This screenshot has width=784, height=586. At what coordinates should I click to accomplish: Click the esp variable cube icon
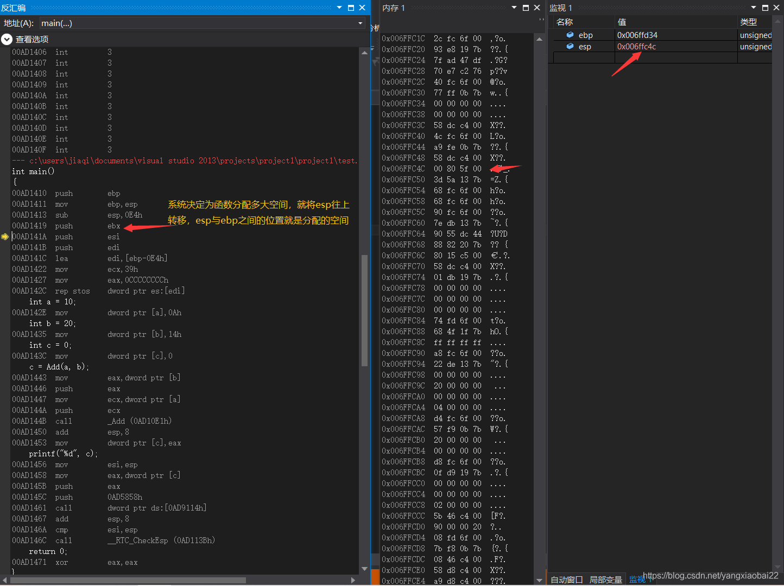point(570,47)
